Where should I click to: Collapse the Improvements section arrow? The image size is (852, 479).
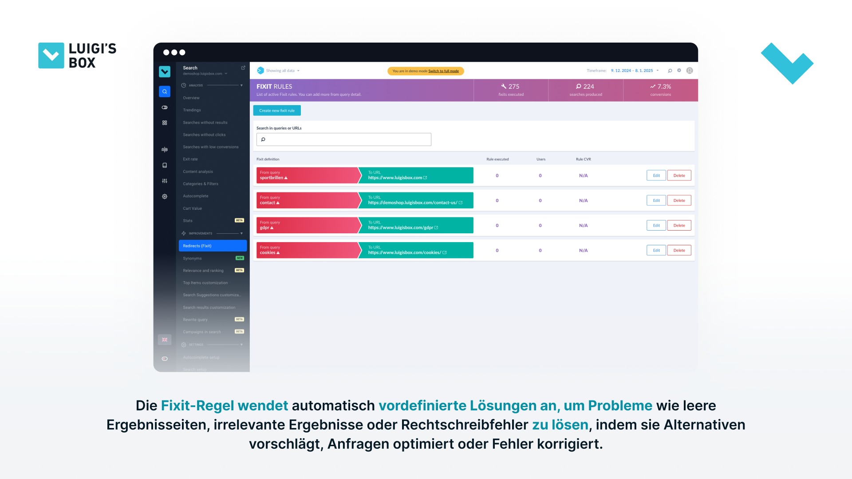click(x=241, y=233)
